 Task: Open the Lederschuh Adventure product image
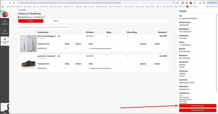(x=28, y=63)
